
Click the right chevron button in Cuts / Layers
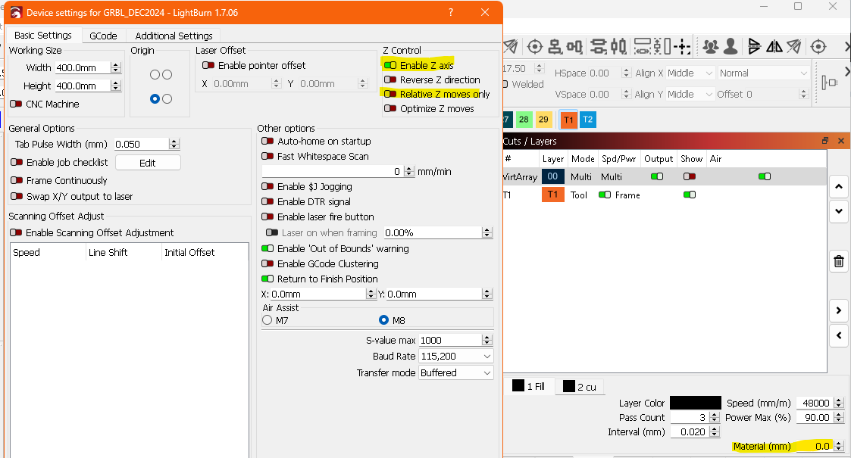pyautogui.click(x=839, y=310)
